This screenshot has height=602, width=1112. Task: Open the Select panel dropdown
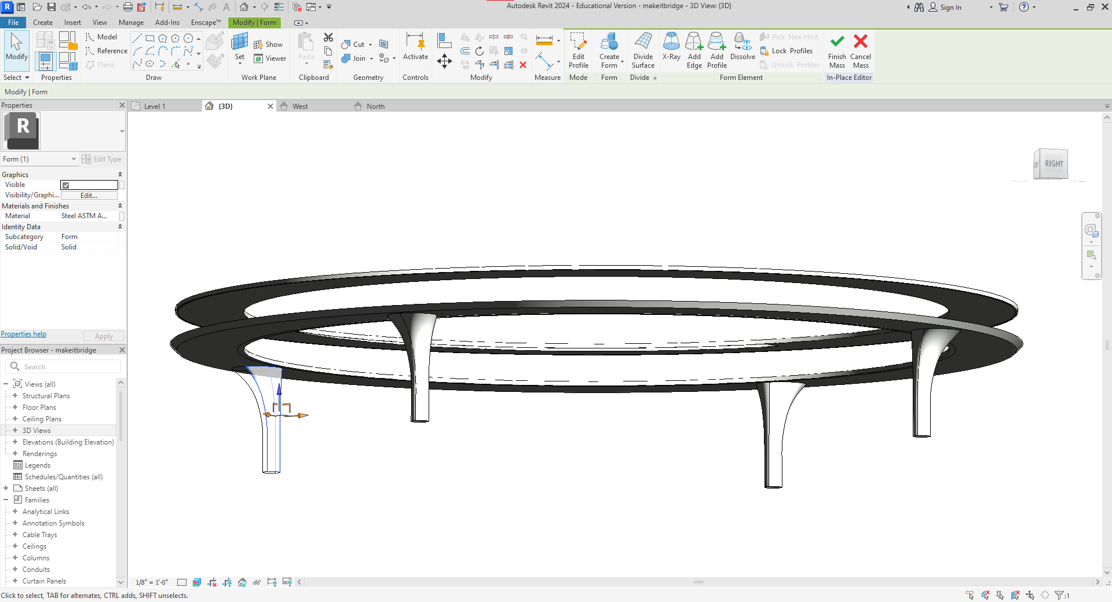[16, 78]
